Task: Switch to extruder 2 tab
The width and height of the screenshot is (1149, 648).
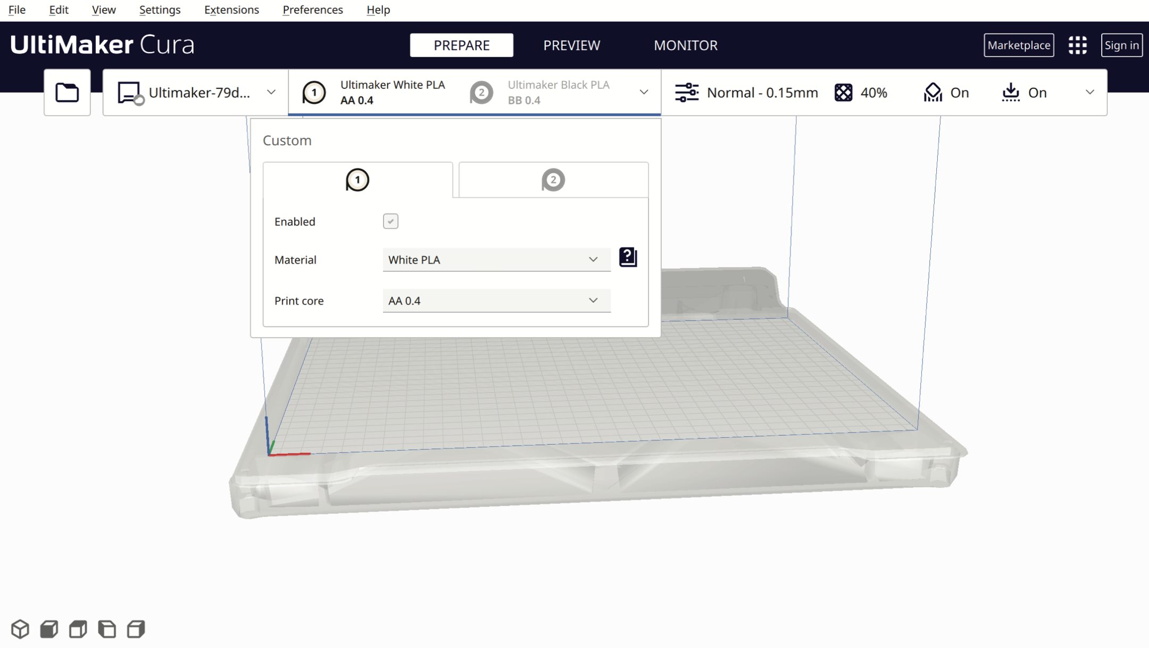Action: pyautogui.click(x=553, y=180)
